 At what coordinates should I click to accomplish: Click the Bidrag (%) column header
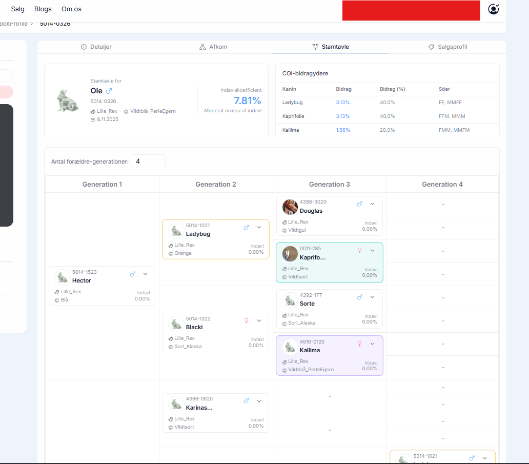pos(392,89)
